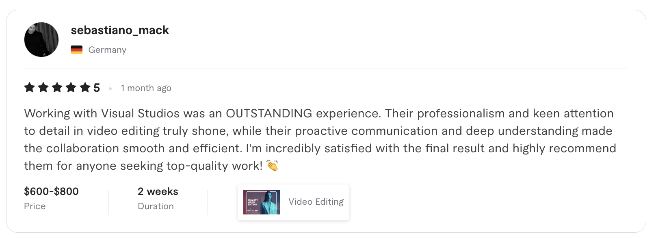Image resolution: width=656 pixels, height=238 pixels.
Task: Click the rating number 5
Action: [97, 88]
